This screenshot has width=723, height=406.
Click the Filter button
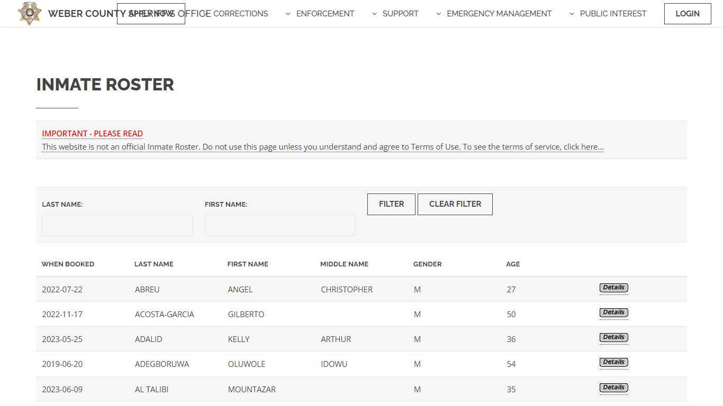click(391, 204)
